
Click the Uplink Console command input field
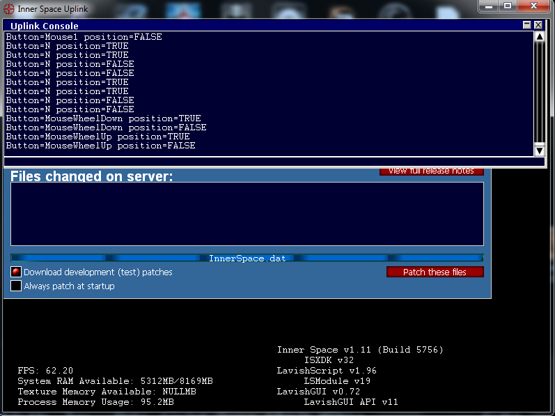click(x=274, y=162)
